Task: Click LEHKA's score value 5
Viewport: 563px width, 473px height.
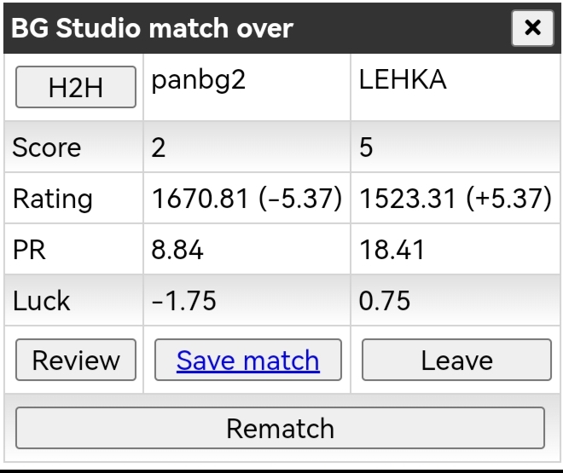Action: pyautogui.click(x=366, y=147)
